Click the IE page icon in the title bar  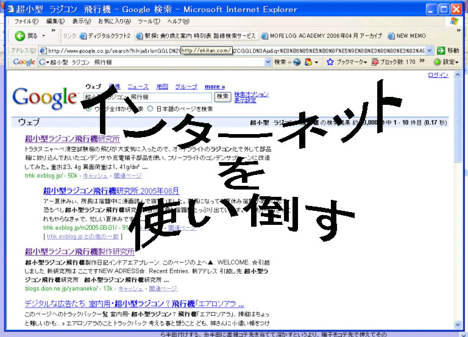[10, 9]
